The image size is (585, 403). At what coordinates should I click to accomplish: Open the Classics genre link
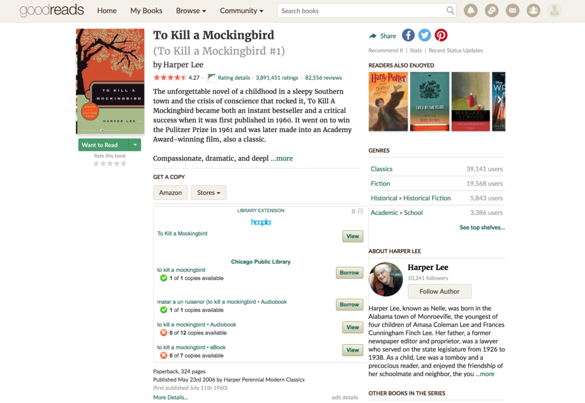[x=381, y=169]
